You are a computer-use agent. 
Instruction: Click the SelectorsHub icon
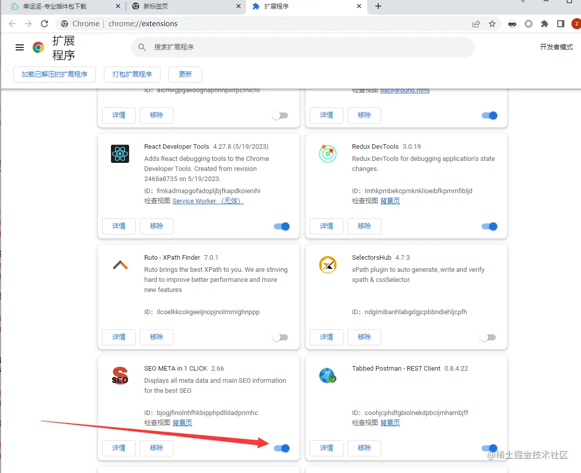click(328, 265)
